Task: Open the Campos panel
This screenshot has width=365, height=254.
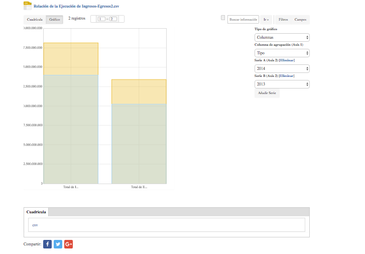Action: point(300,20)
